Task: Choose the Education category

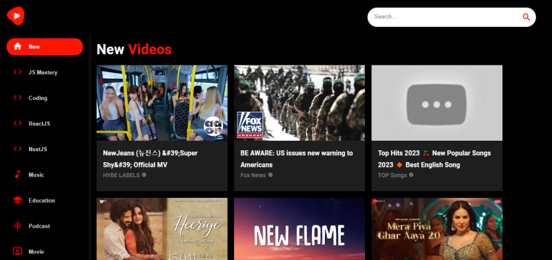Action: click(45, 201)
